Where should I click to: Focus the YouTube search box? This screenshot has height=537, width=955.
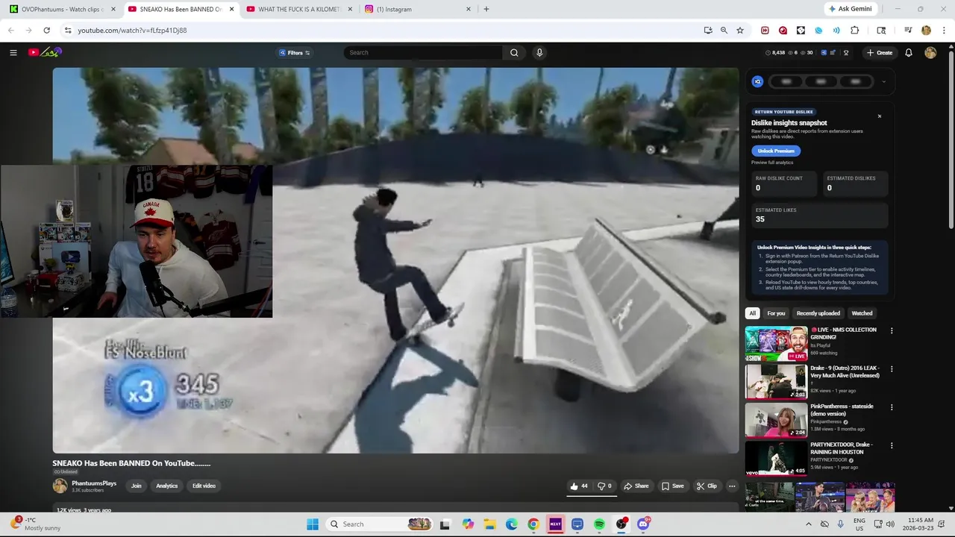point(423,53)
